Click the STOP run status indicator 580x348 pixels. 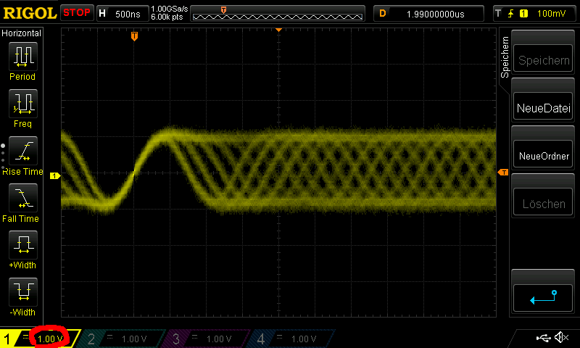77,12
